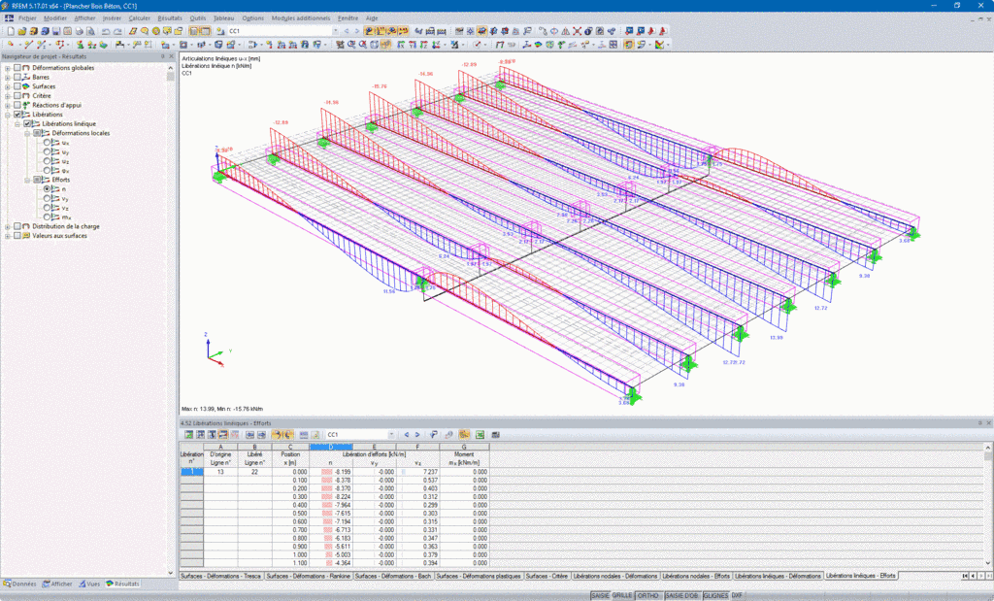Open the Calculer menu
This screenshot has width=994, height=601.
tap(140, 18)
